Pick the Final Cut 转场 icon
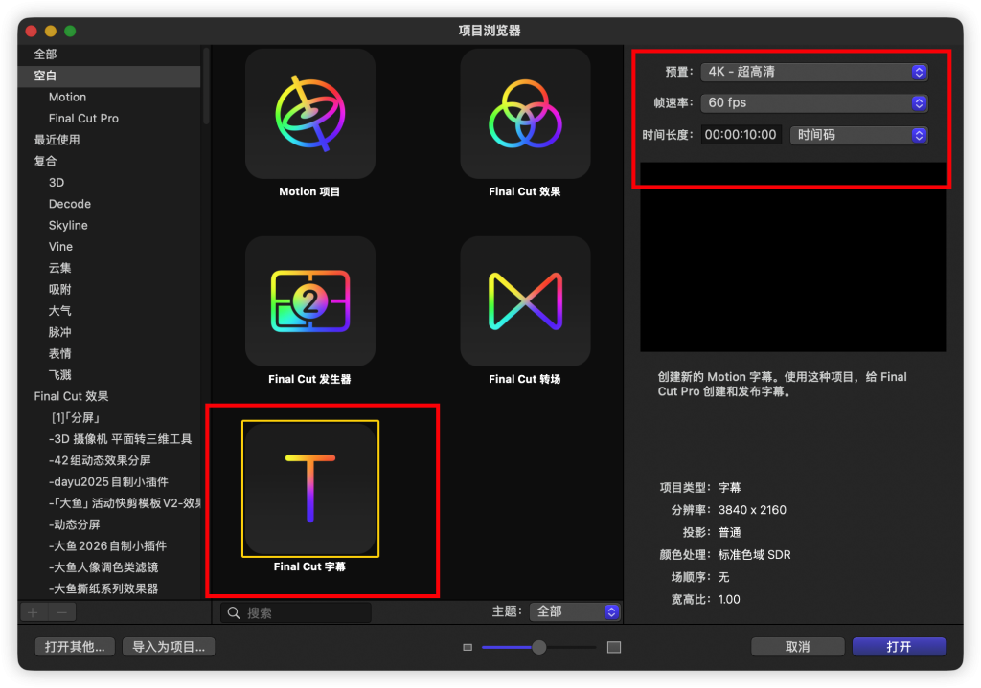The image size is (981, 688). (x=524, y=301)
